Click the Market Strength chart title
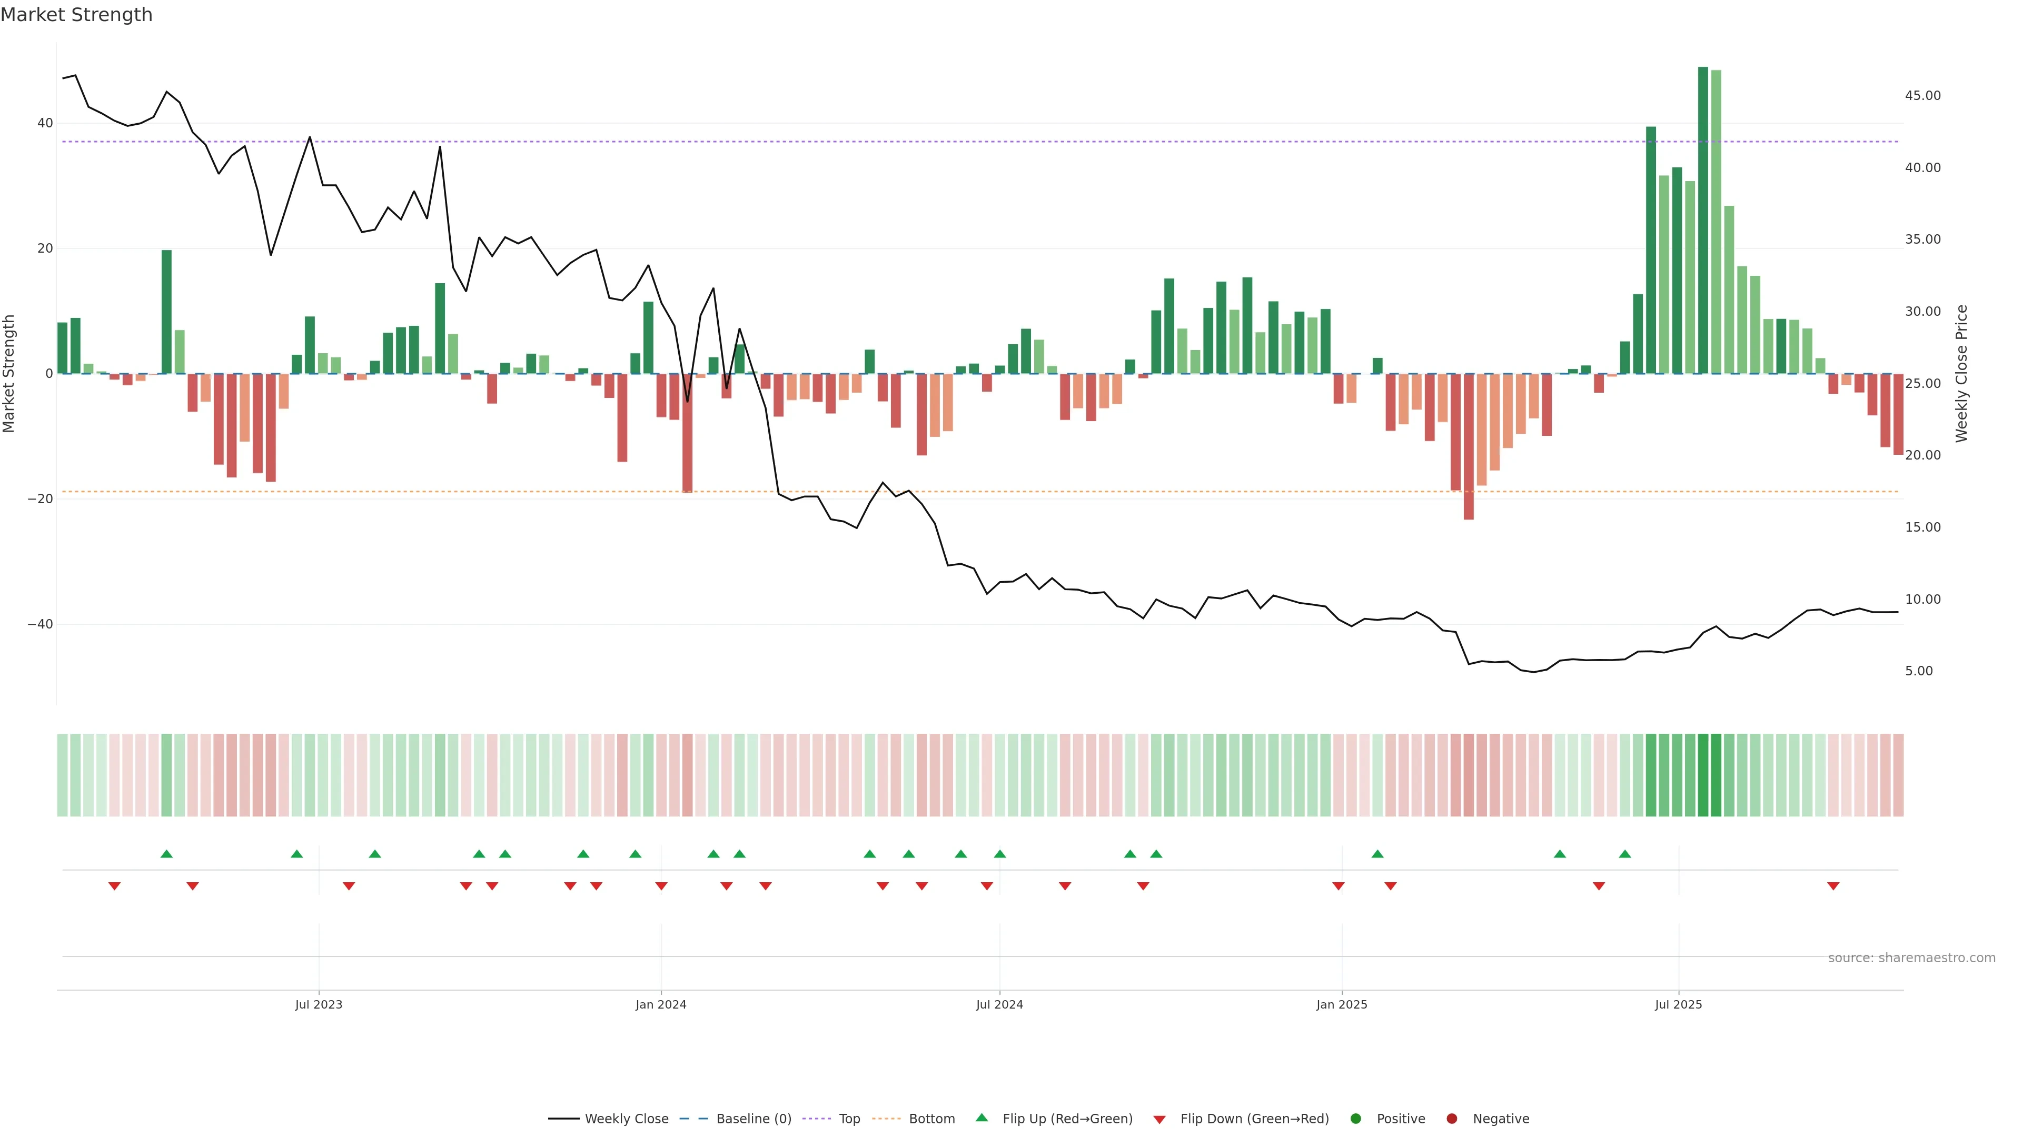Viewport: 2022px width, 1137px height. (x=76, y=14)
